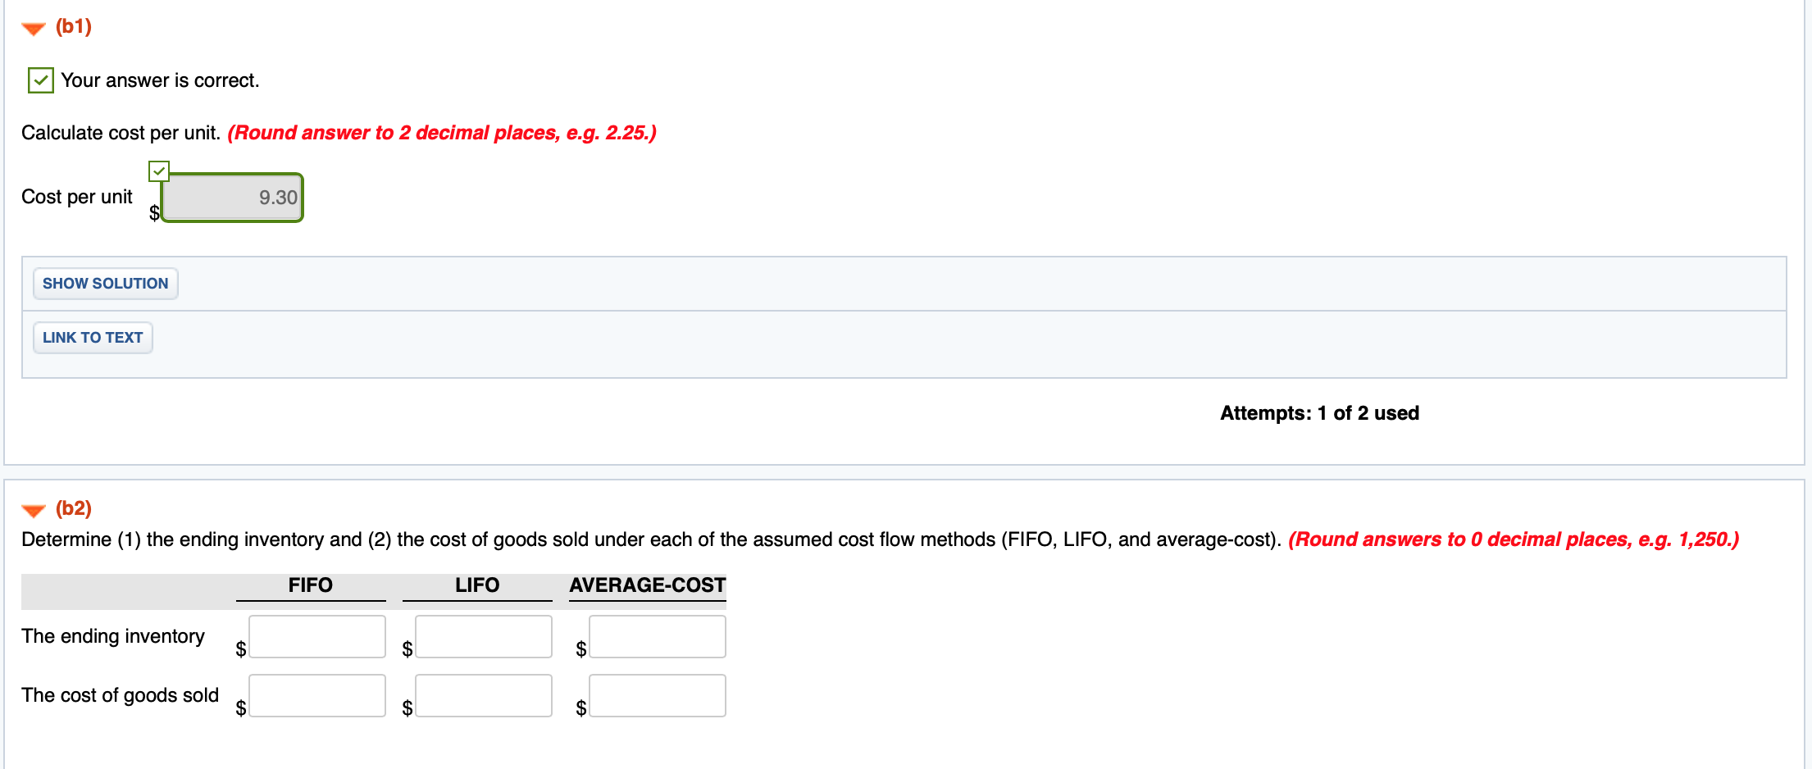Collapse section (b2) using its orange triangle
1812x769 pixels.
click(x=33, y=509)
